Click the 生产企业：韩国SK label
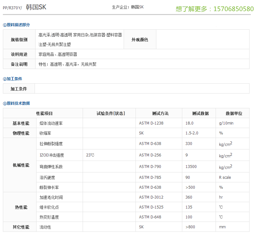The width and height of the screenshot is (255, 235). point(128,7)
